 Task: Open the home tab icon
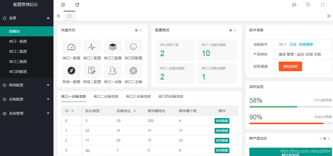[69, 16]
